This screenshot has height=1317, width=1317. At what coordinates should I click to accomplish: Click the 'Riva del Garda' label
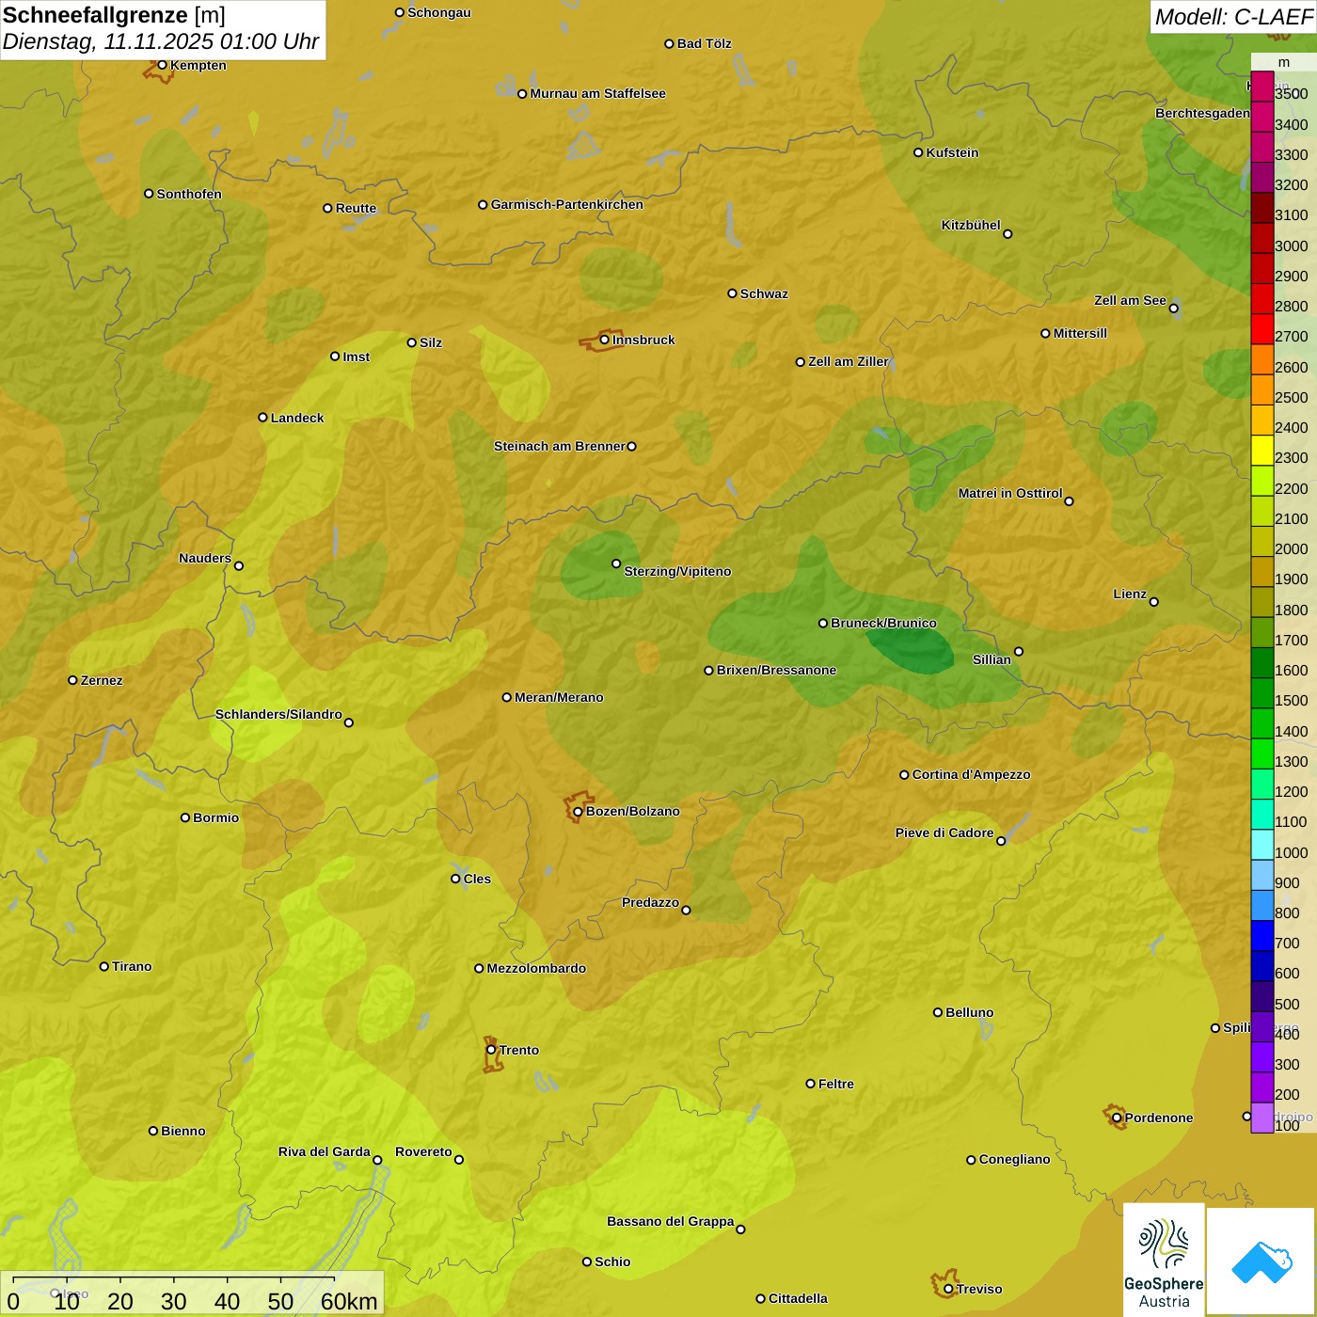tap(325, 1151)
